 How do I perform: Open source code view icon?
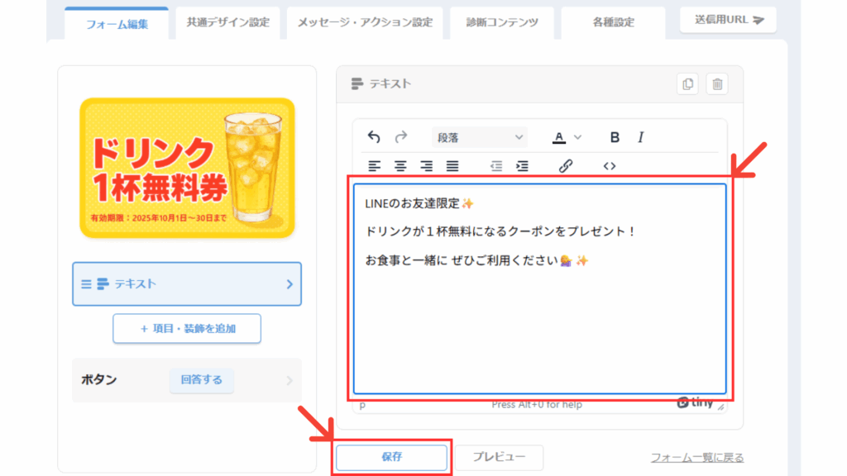[x=610, y=166]
